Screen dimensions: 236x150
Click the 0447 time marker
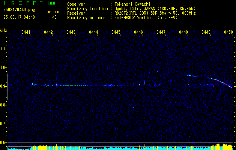pyautogui.click(x=161, y=32)
